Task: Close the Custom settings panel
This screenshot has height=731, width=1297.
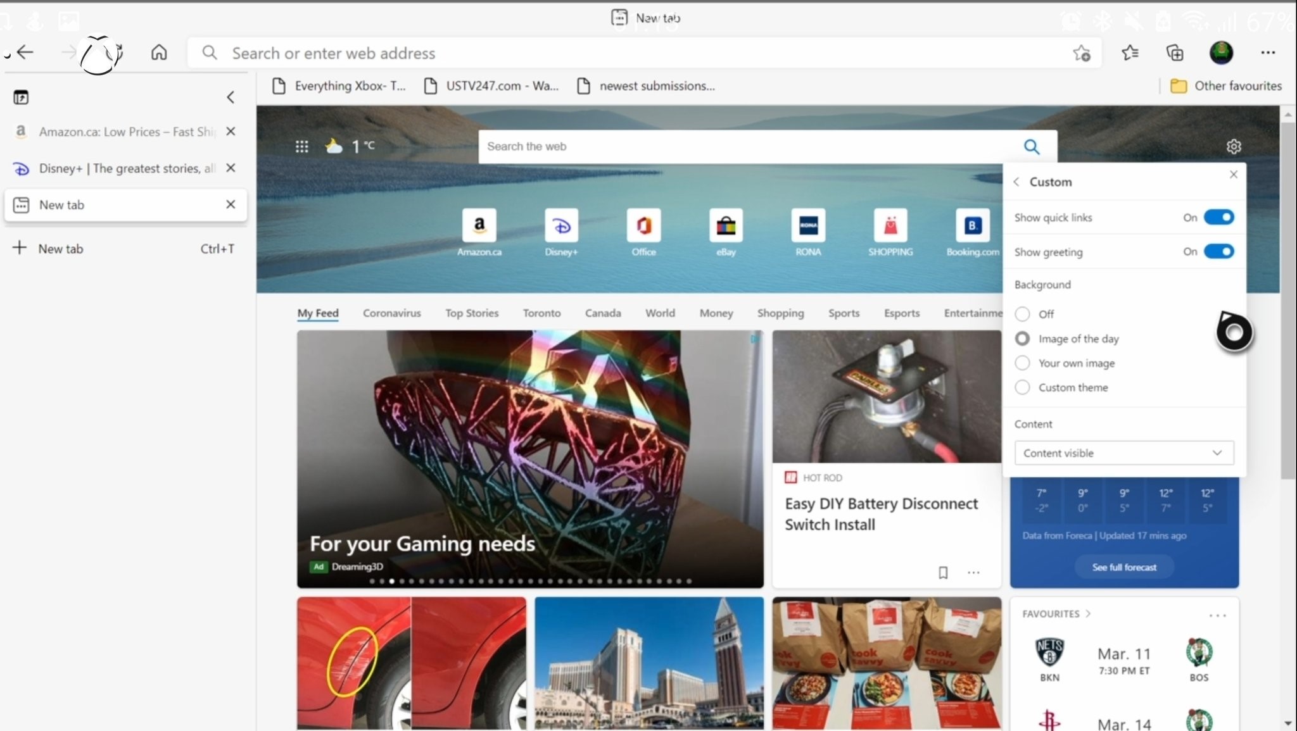Action: click(x=1234, y=174)
